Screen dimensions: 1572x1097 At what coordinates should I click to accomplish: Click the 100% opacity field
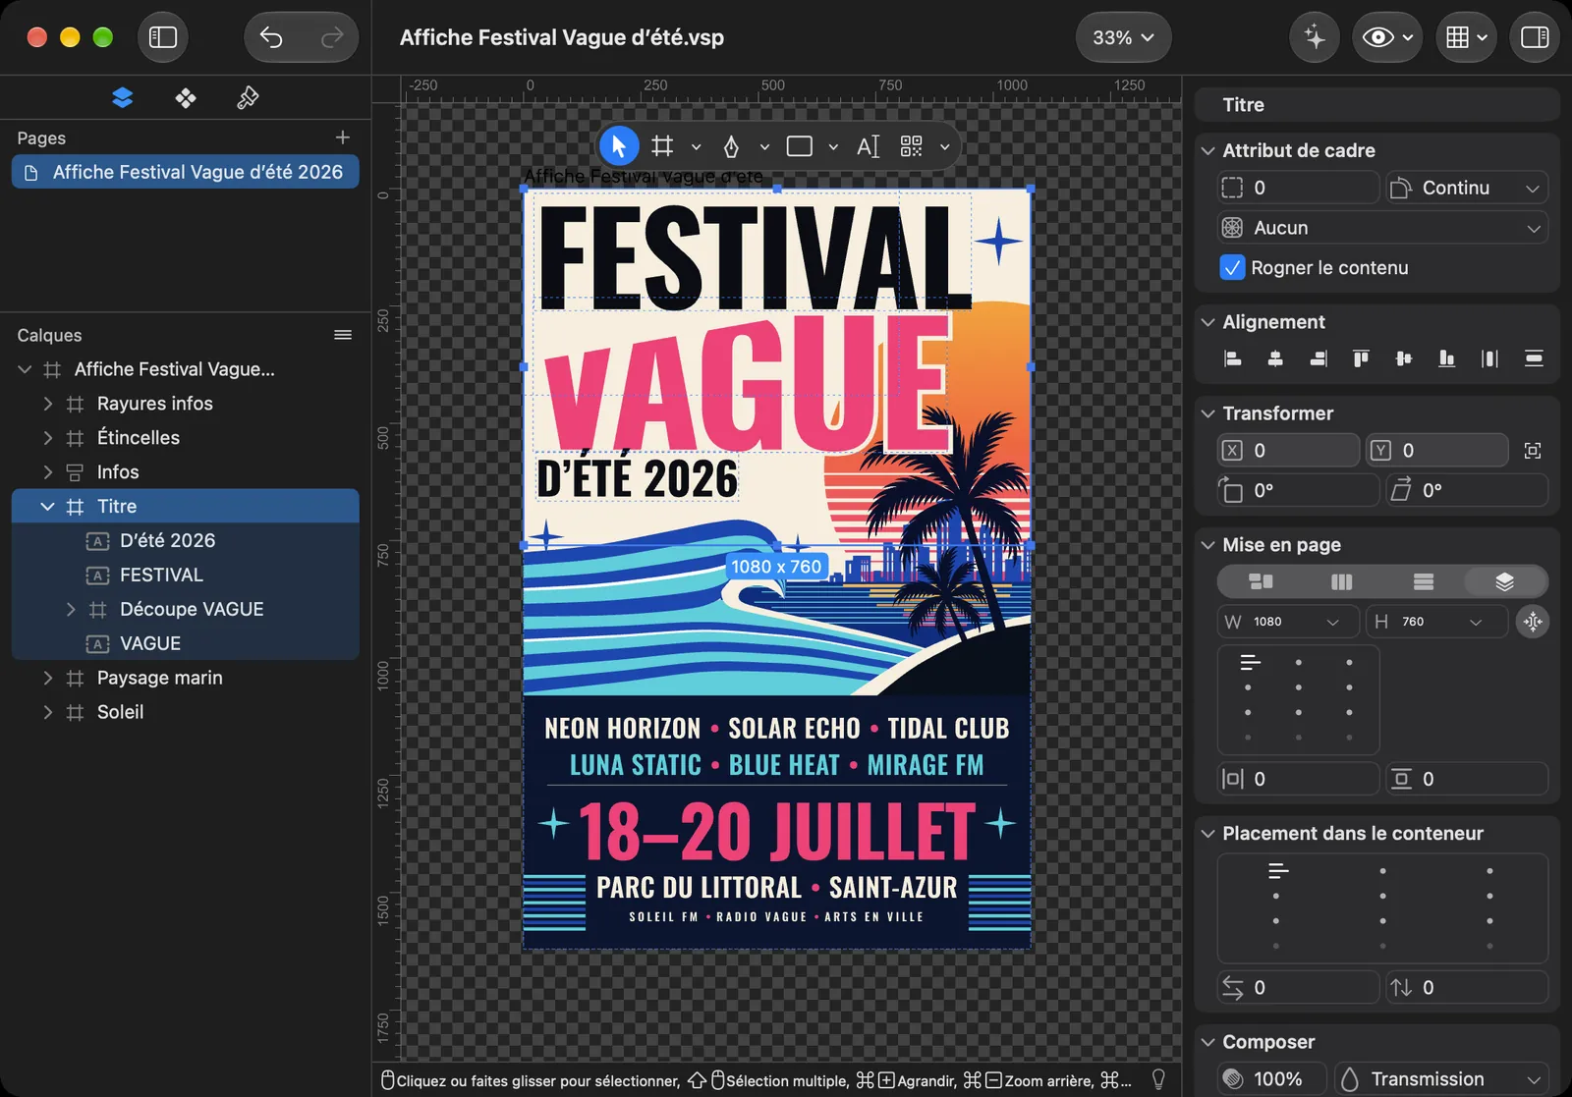pos(1272,1079)
